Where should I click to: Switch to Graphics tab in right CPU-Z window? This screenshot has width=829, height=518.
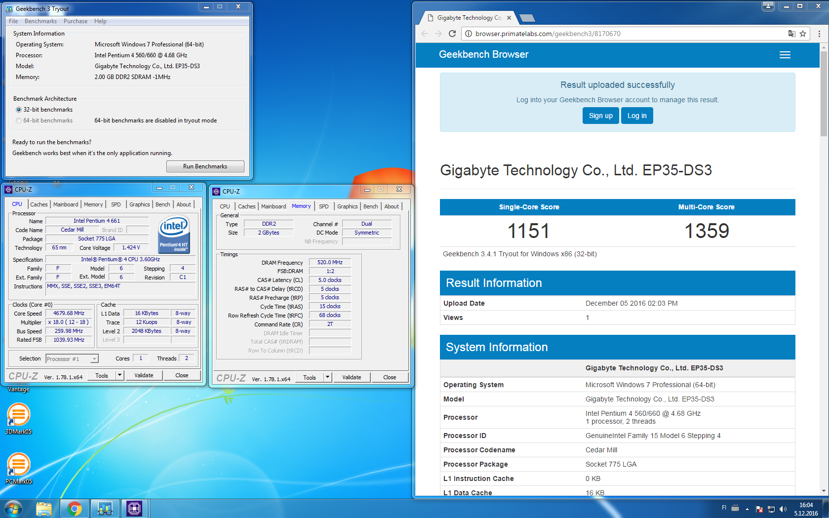[x=348, y=206]
